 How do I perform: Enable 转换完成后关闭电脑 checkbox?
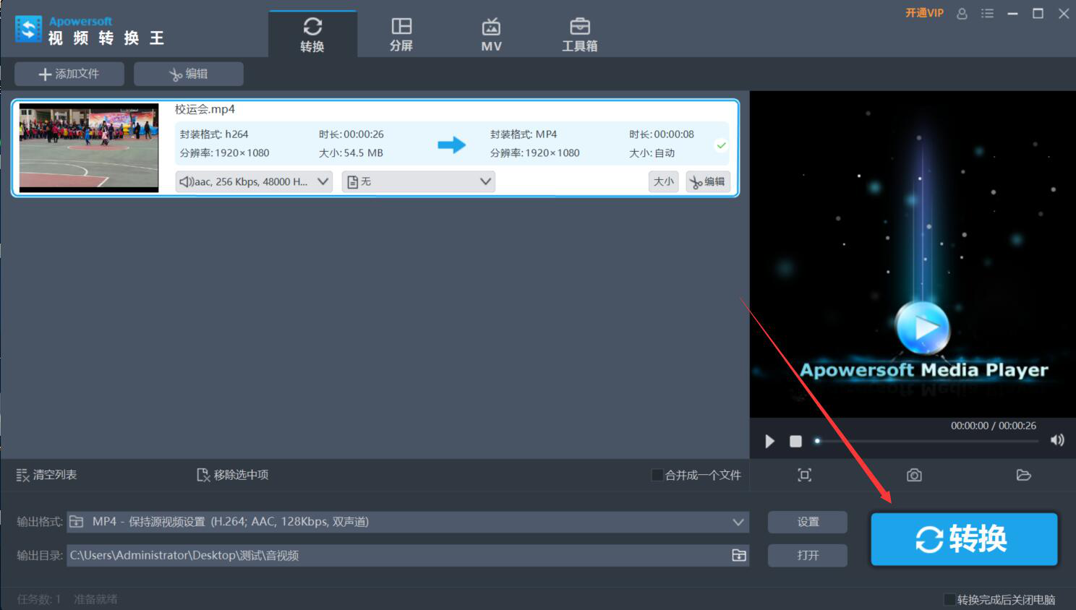pos(949,600)
